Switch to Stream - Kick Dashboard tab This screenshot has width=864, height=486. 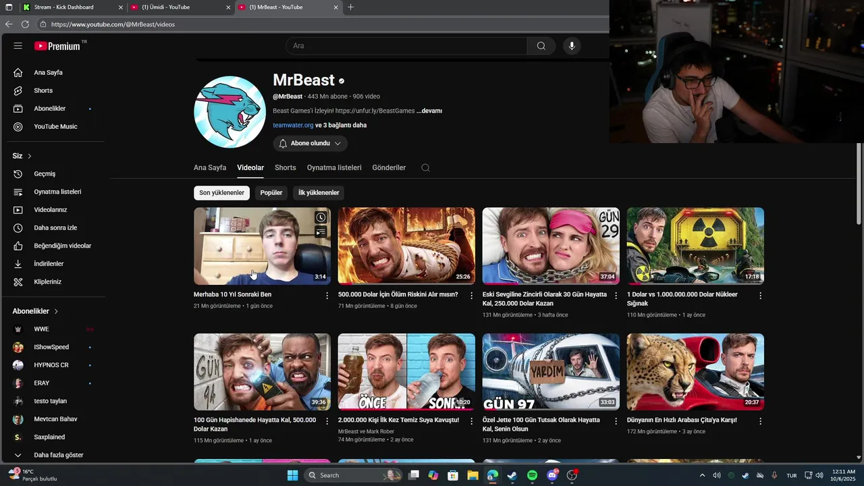click(72, 7)
